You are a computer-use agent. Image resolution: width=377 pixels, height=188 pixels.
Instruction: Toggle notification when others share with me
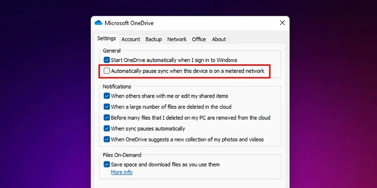pos(107,96)
